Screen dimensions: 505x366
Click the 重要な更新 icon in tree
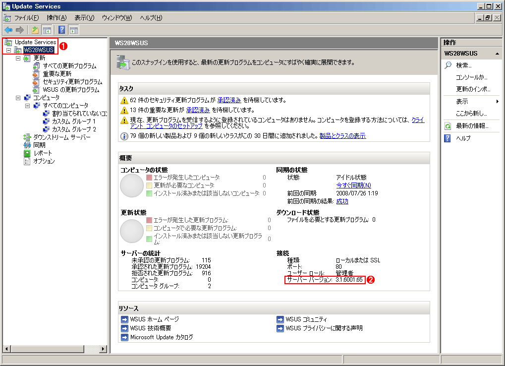(36, 74)
